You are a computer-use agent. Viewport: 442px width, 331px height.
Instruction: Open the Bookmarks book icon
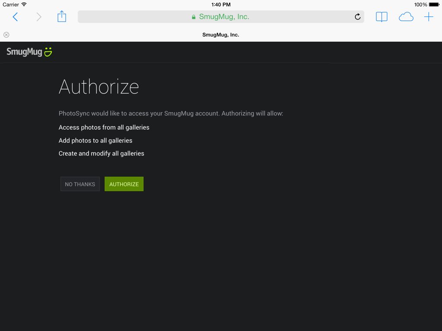click(382, 17)
